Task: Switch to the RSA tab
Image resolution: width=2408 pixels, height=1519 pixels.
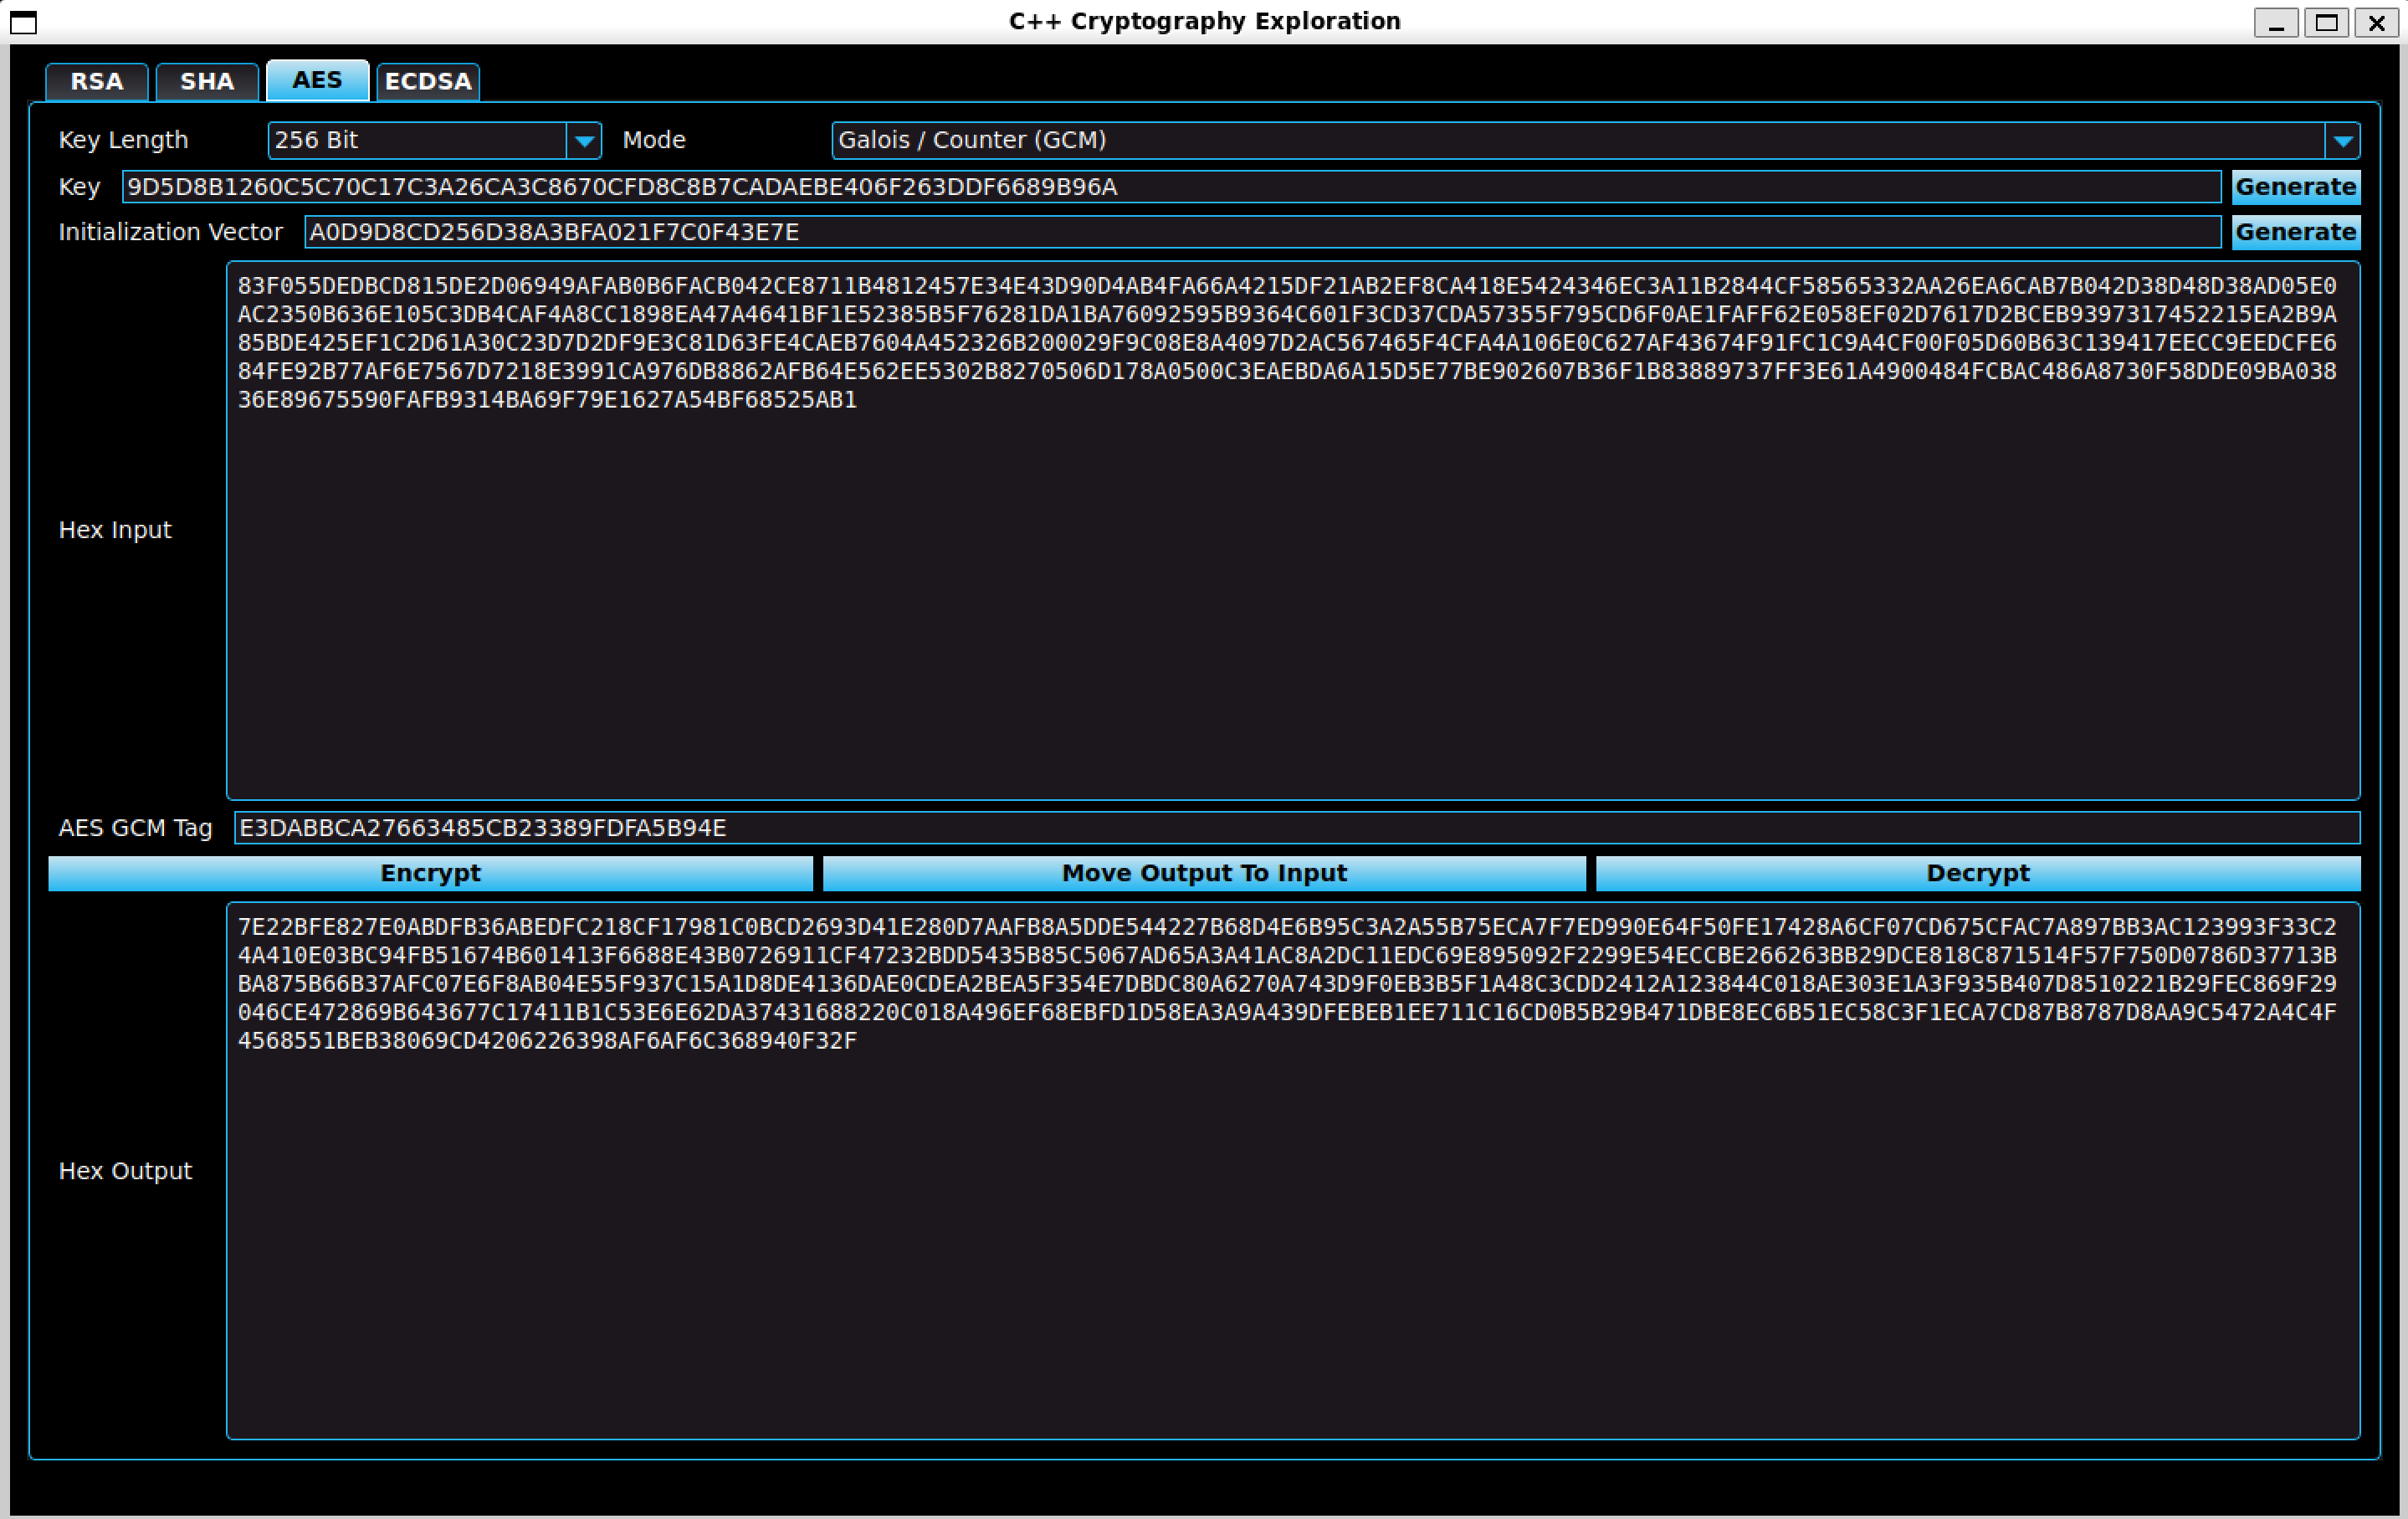Action: click(x=96, y=81)
